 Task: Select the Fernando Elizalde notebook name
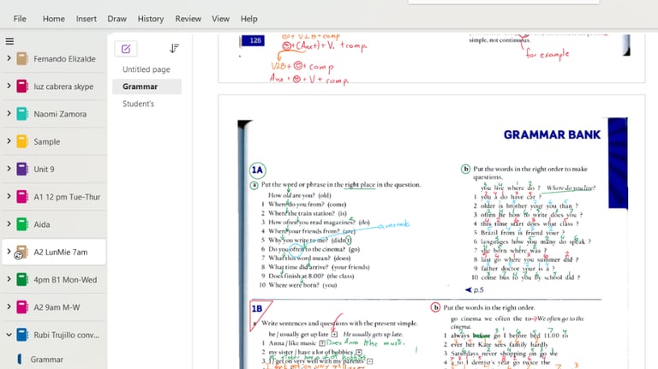tap(64, 59)
